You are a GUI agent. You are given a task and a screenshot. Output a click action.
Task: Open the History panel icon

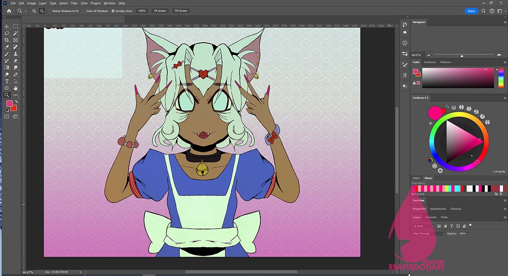click(405, 25)
